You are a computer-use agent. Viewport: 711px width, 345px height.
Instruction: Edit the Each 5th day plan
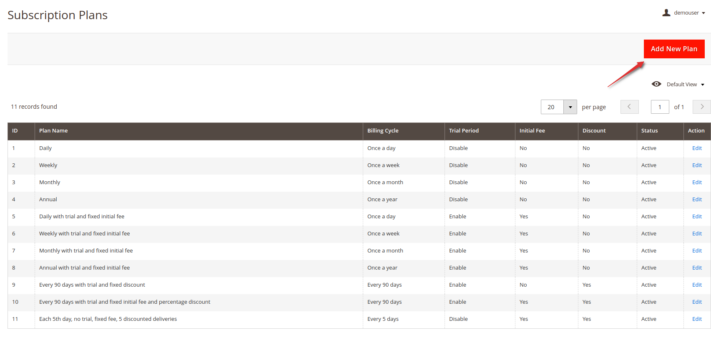point(697,319)
